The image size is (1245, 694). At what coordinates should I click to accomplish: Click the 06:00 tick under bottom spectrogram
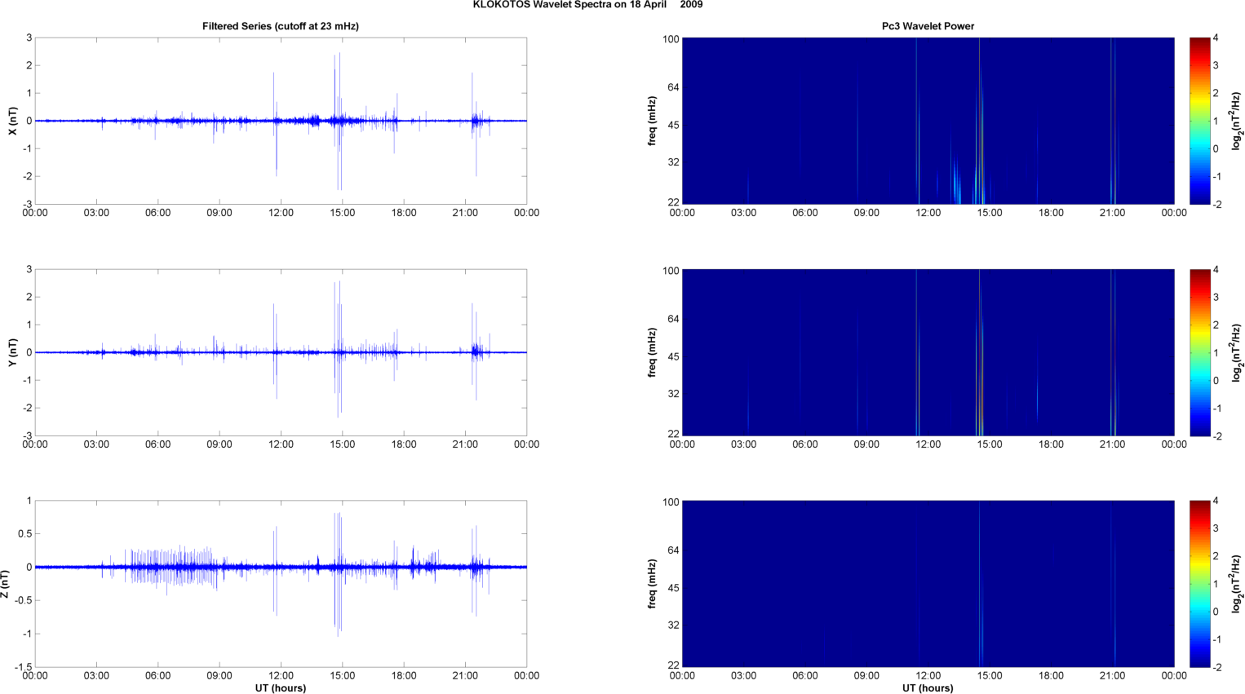pyautogui.click(x=805, y=675)
